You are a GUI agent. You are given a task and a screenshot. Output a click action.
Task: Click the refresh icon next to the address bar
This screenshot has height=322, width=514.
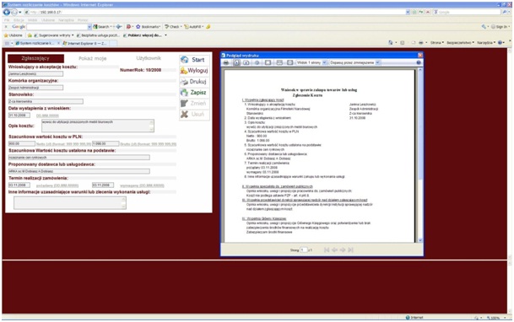point(421,12)
